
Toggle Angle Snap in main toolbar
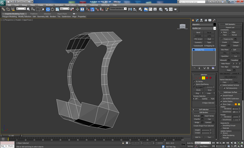92,9
